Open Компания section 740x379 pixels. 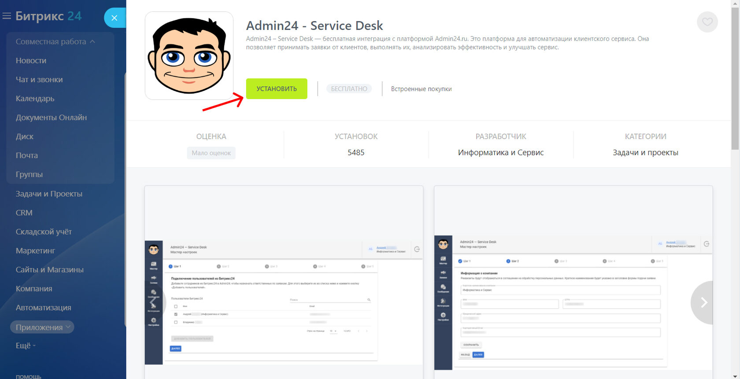[x=34, y=288]
